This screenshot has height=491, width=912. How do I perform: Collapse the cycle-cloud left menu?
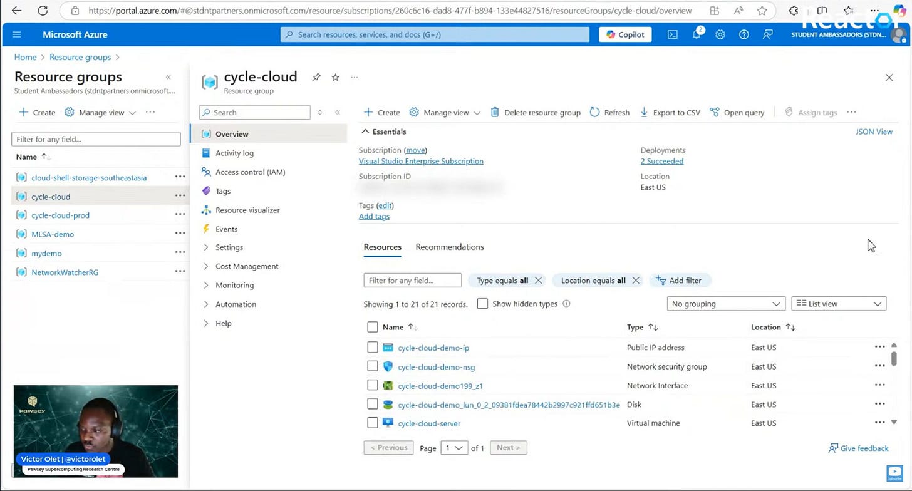click(x=337, y=113)
